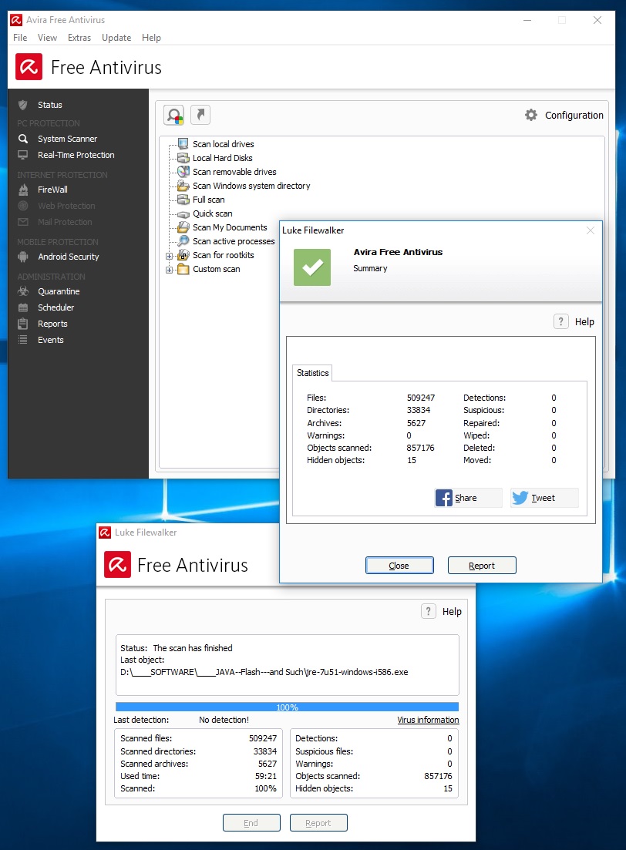Expand the Custom scan node
The width and height of the screenshot is (626, 850).
170,270
